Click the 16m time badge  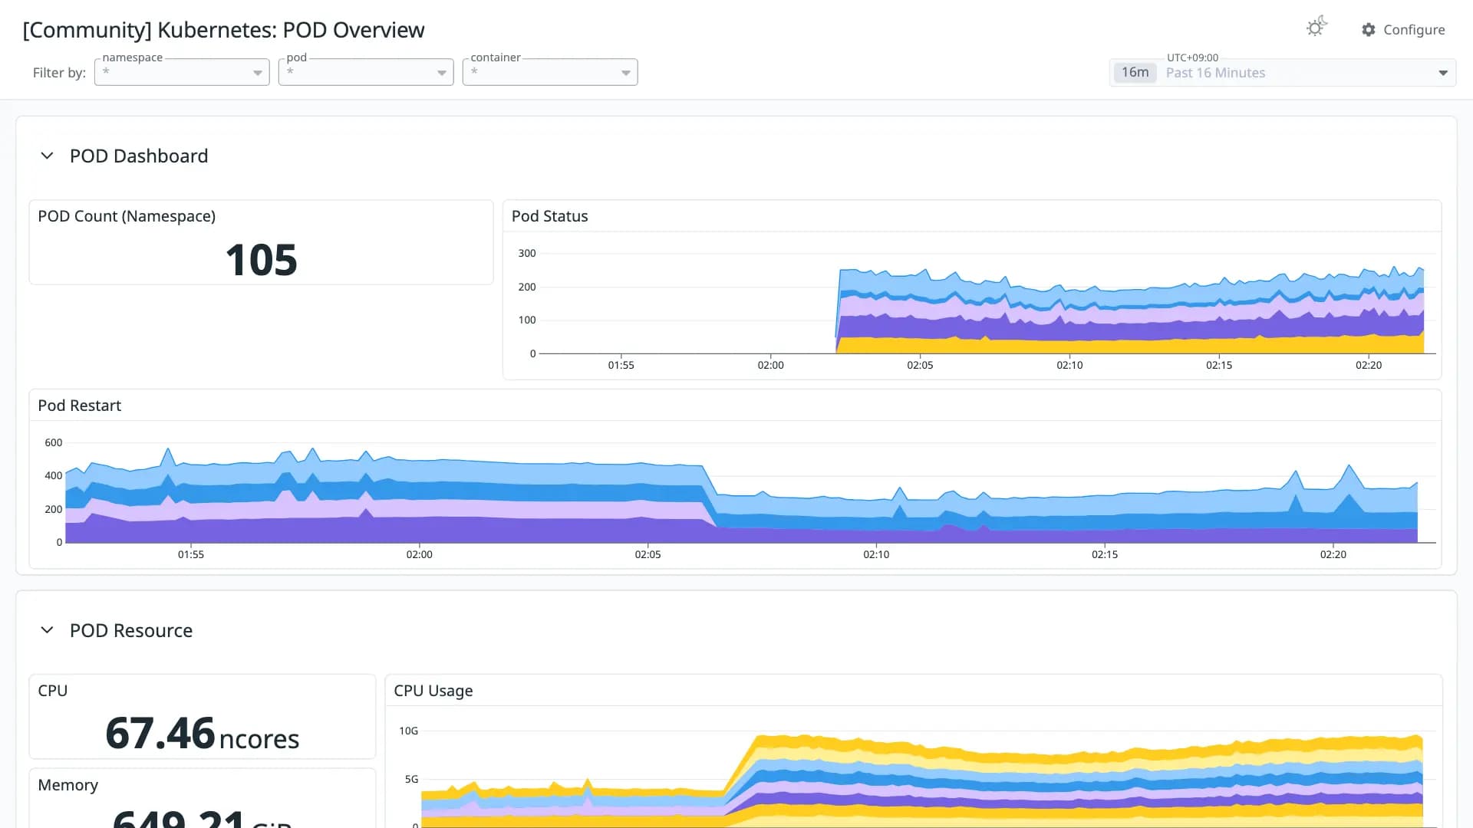coord(1135,73)
